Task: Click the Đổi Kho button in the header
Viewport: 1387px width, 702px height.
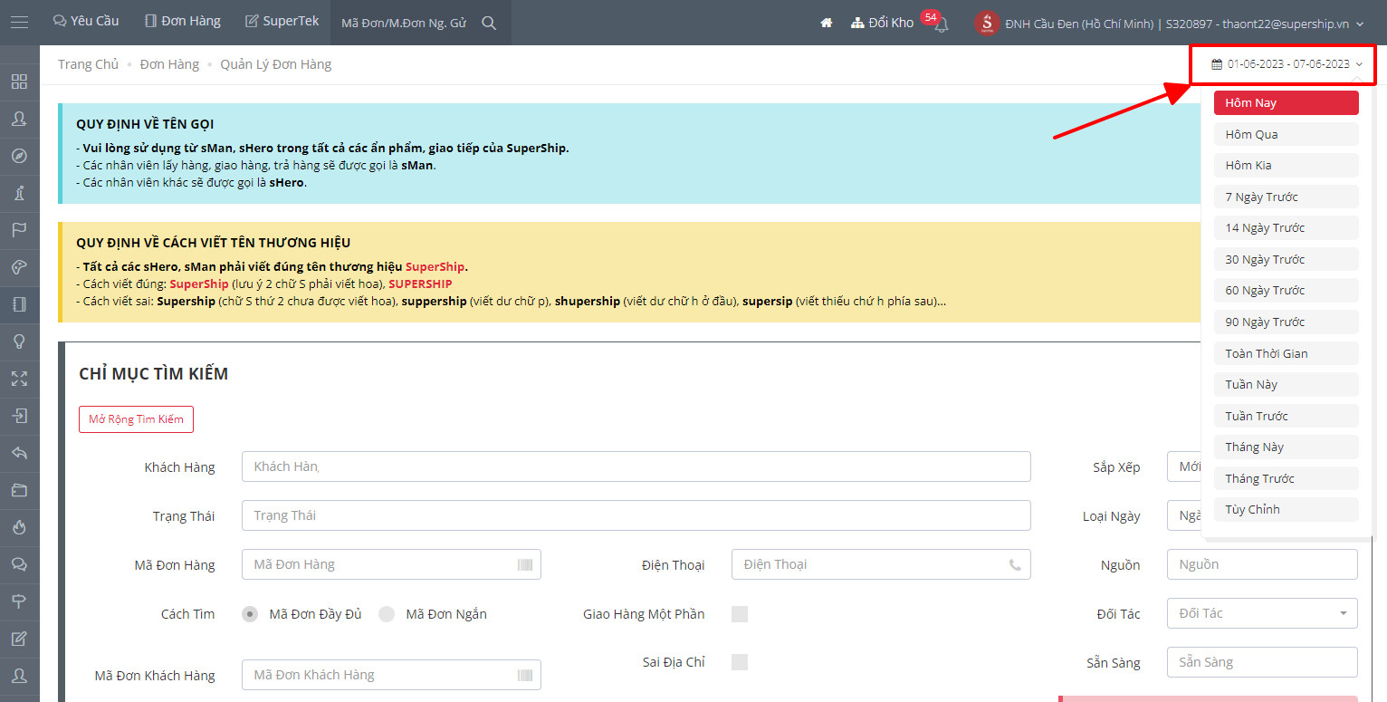Action: point(883,24)
